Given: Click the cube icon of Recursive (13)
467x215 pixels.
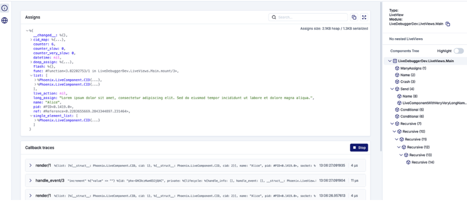Looking at the screenshot, I should [406, 155].
